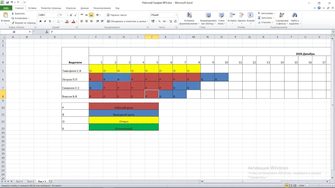Click the Paste (Вставить) clipboard icon
The width and height of the screenshot is (335, 188).
click(x=5, y=15)
